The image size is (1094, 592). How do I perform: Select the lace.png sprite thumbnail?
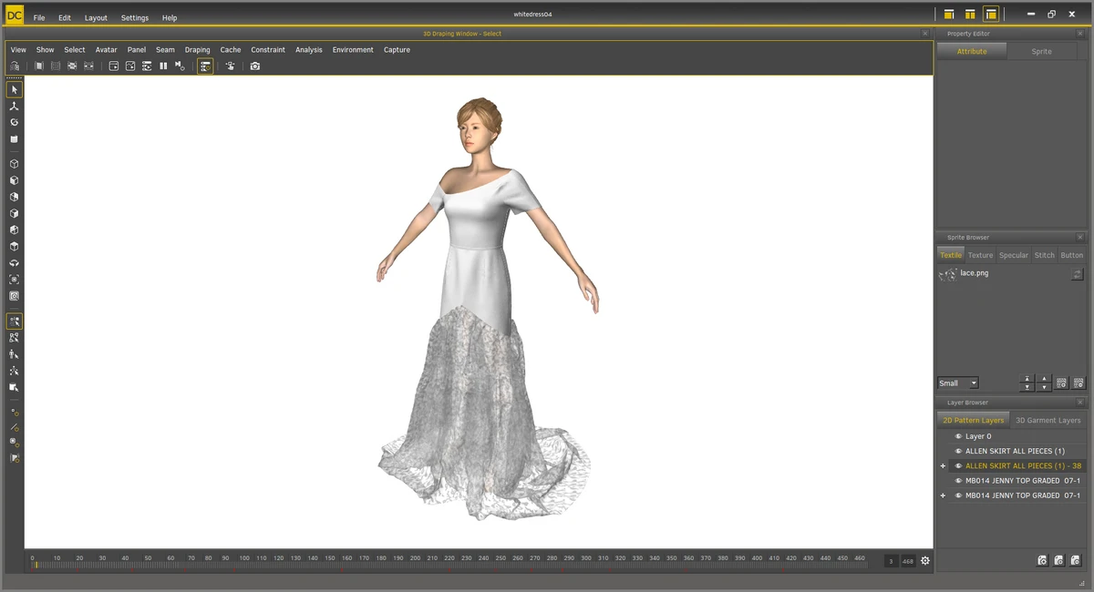(x=948, y=273)
